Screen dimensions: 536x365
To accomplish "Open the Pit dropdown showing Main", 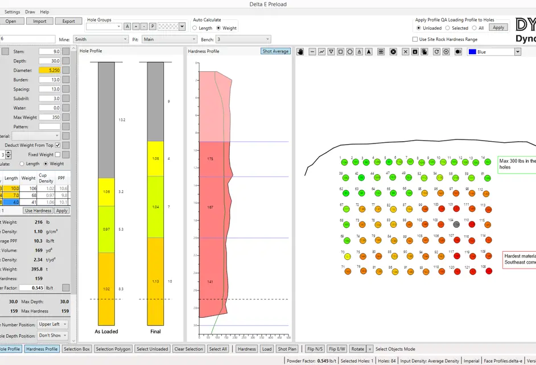I will click(x=168, y=39).
